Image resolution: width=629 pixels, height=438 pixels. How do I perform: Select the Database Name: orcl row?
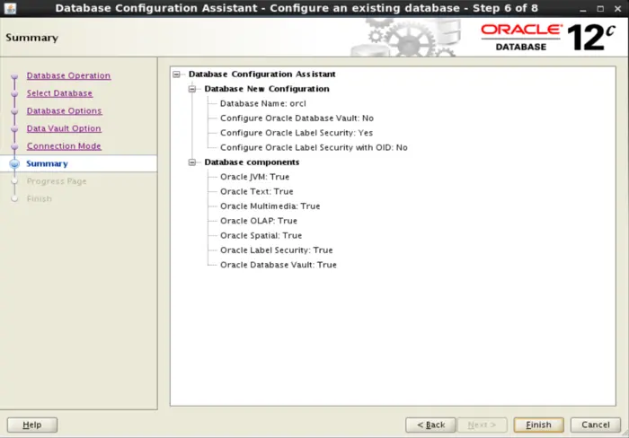[x=263, y=104]
